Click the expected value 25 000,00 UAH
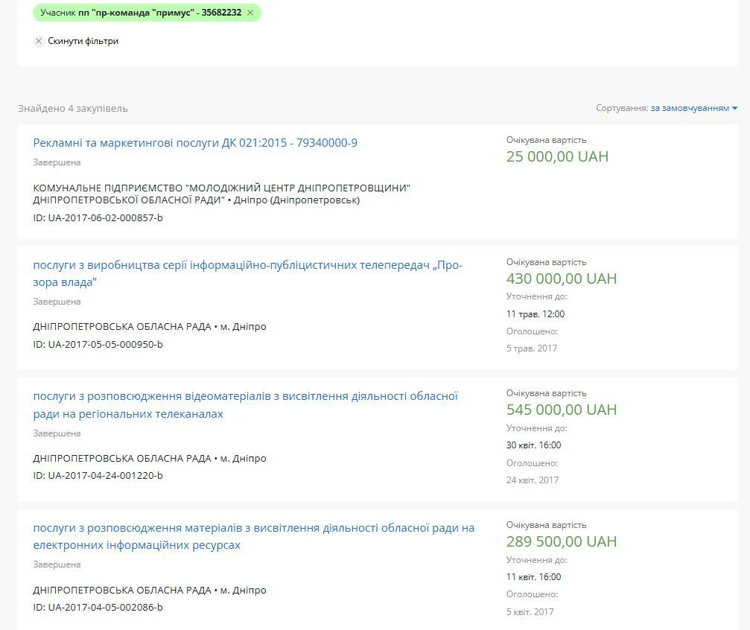 click(557, 156)
